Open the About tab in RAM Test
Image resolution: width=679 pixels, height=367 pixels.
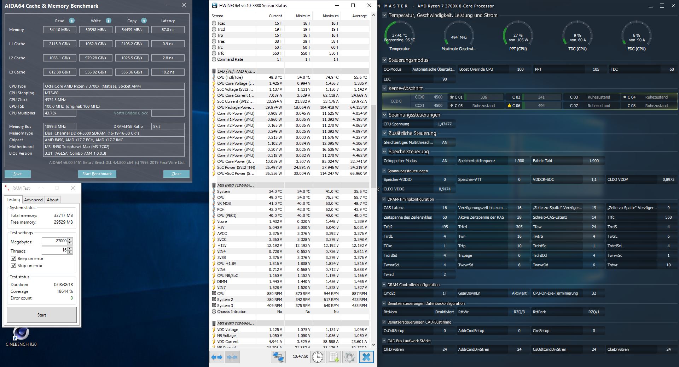click(53, 200)
